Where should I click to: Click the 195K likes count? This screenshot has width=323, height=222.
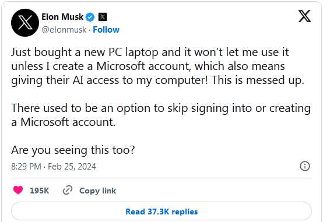click(39, 191)
